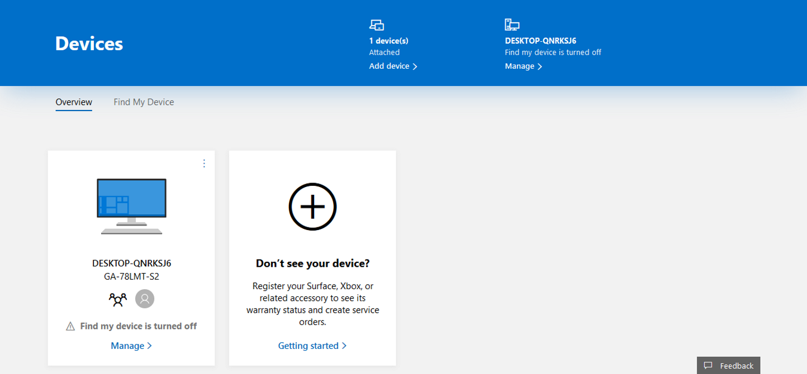The image size is (807, 374).
Task: Click the family group icon
Action: (x=118, y=299)
